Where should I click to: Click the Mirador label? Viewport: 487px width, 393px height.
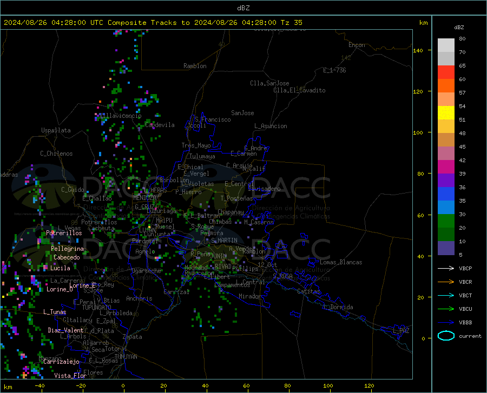(x=250, y=296)
